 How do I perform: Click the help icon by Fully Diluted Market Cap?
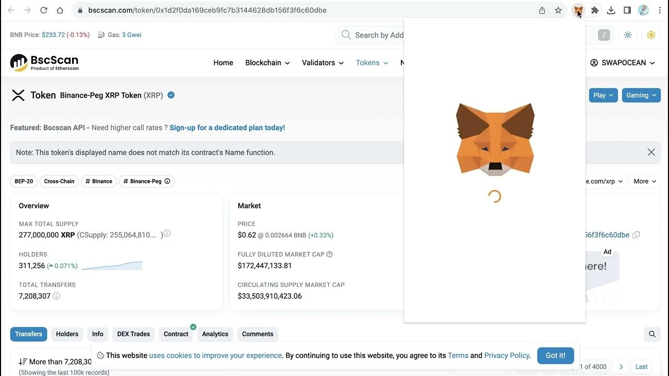(x=329, y=254)
